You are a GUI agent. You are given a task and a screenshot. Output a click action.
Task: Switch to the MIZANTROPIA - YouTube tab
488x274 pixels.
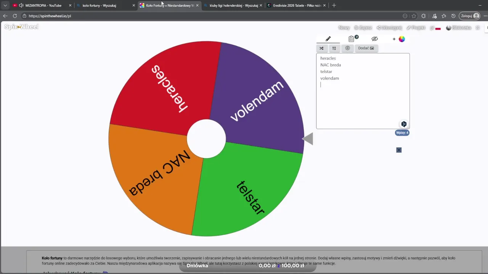[43, 5]
